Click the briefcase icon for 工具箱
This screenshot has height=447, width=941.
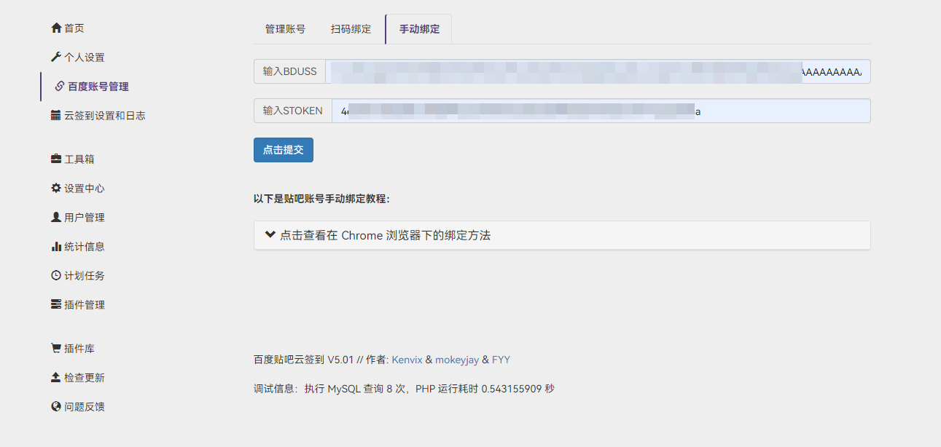56,159
